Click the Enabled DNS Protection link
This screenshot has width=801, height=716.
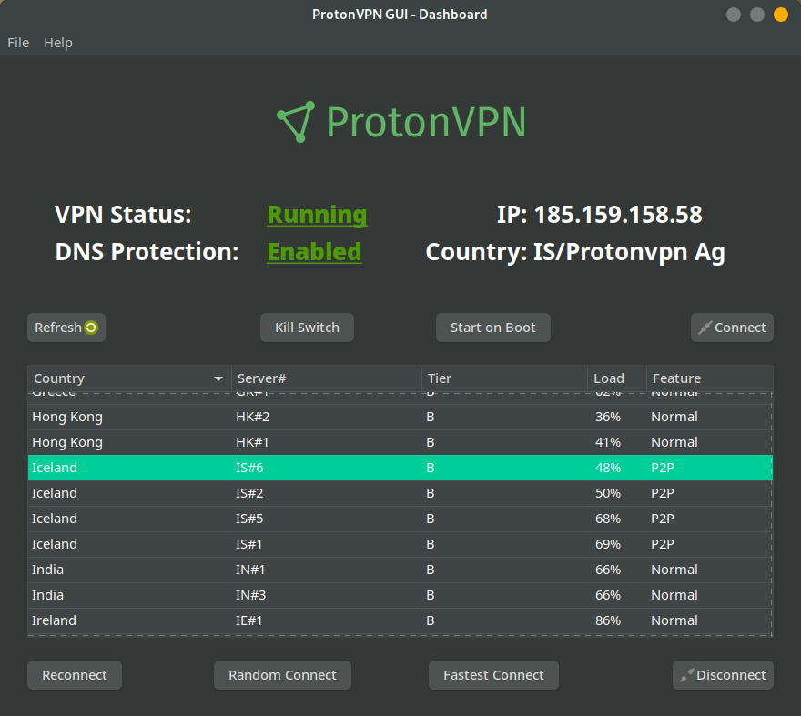[314, 251]
